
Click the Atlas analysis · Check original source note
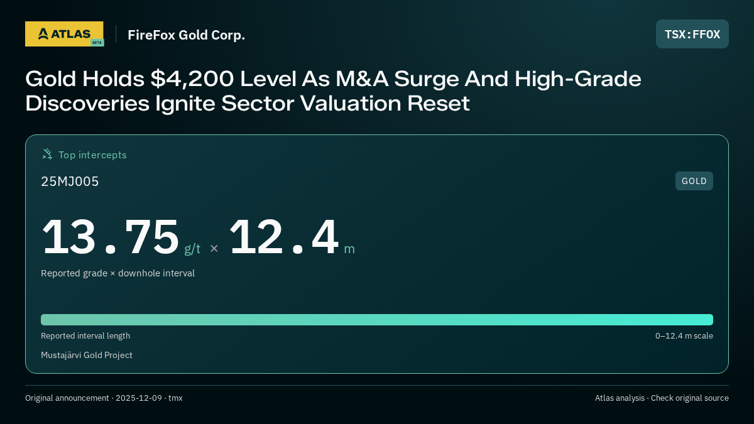[662, 398]
